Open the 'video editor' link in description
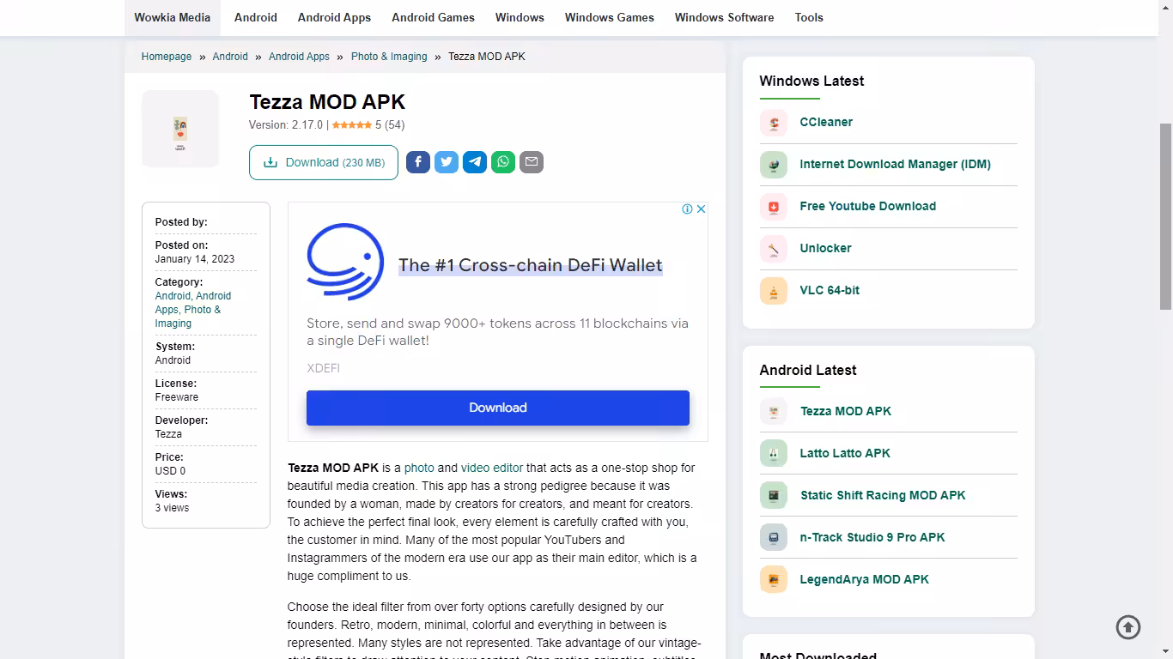Image resolution: width=1173 pixels, height=659 pixels. 492,468
